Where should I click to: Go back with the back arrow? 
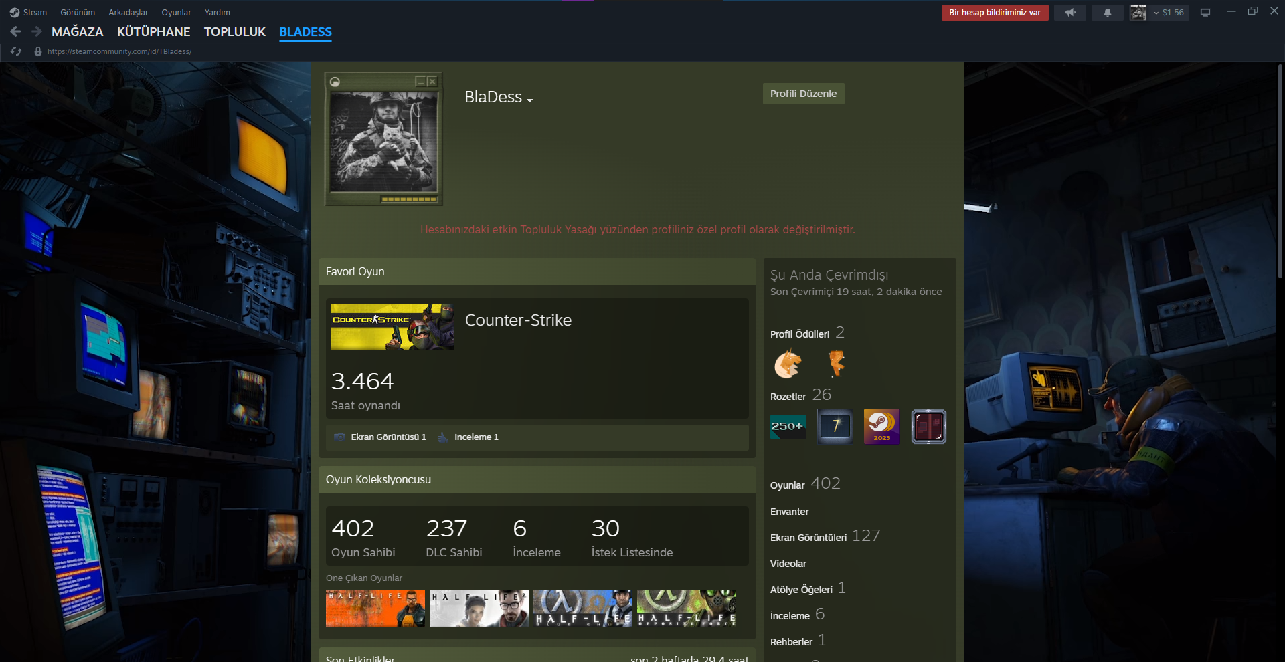pos(16,31)
